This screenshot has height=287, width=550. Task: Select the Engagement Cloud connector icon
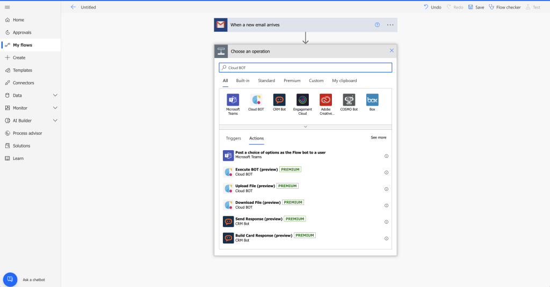302,100
